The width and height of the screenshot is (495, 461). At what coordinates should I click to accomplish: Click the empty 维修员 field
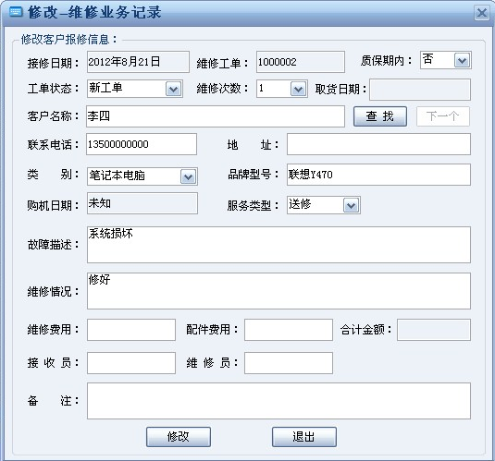click(x=289, y=363)
